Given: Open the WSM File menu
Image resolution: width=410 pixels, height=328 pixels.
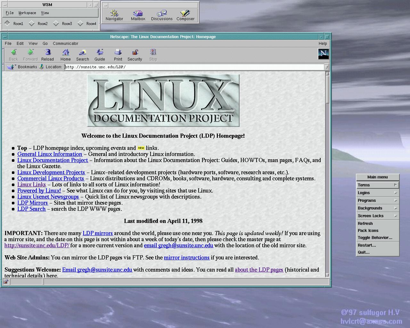Looking at the screenshot, I should [10, 13].
